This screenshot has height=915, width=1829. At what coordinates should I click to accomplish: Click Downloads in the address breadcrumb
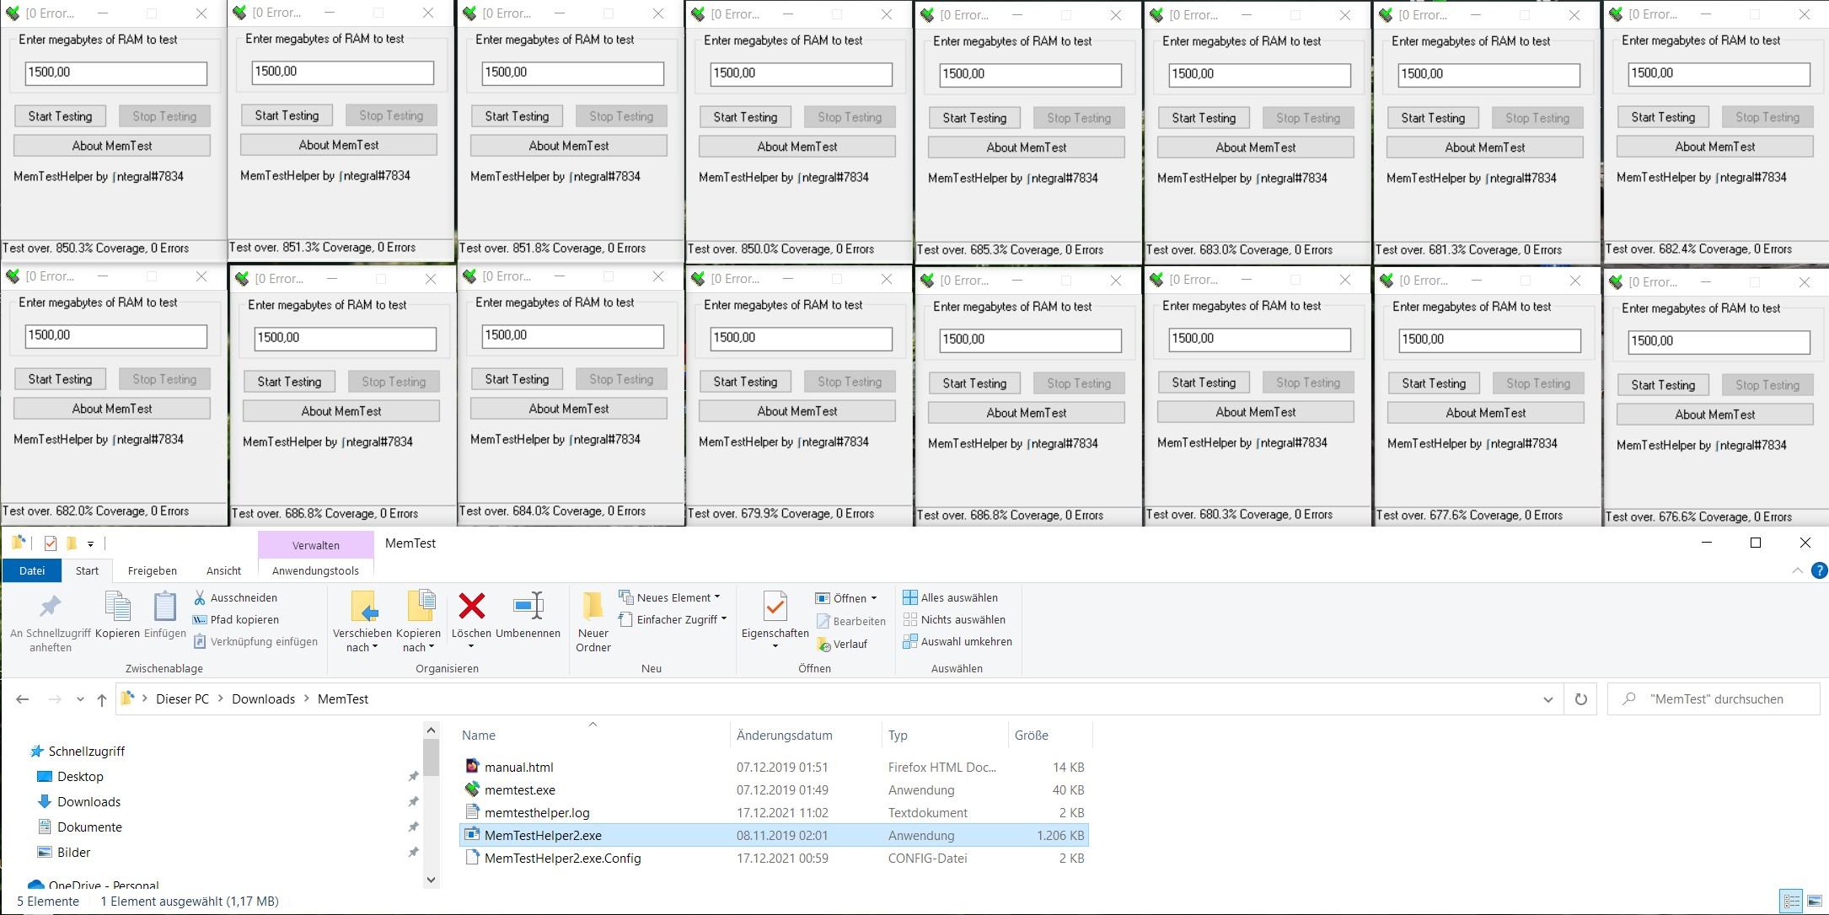263,699
